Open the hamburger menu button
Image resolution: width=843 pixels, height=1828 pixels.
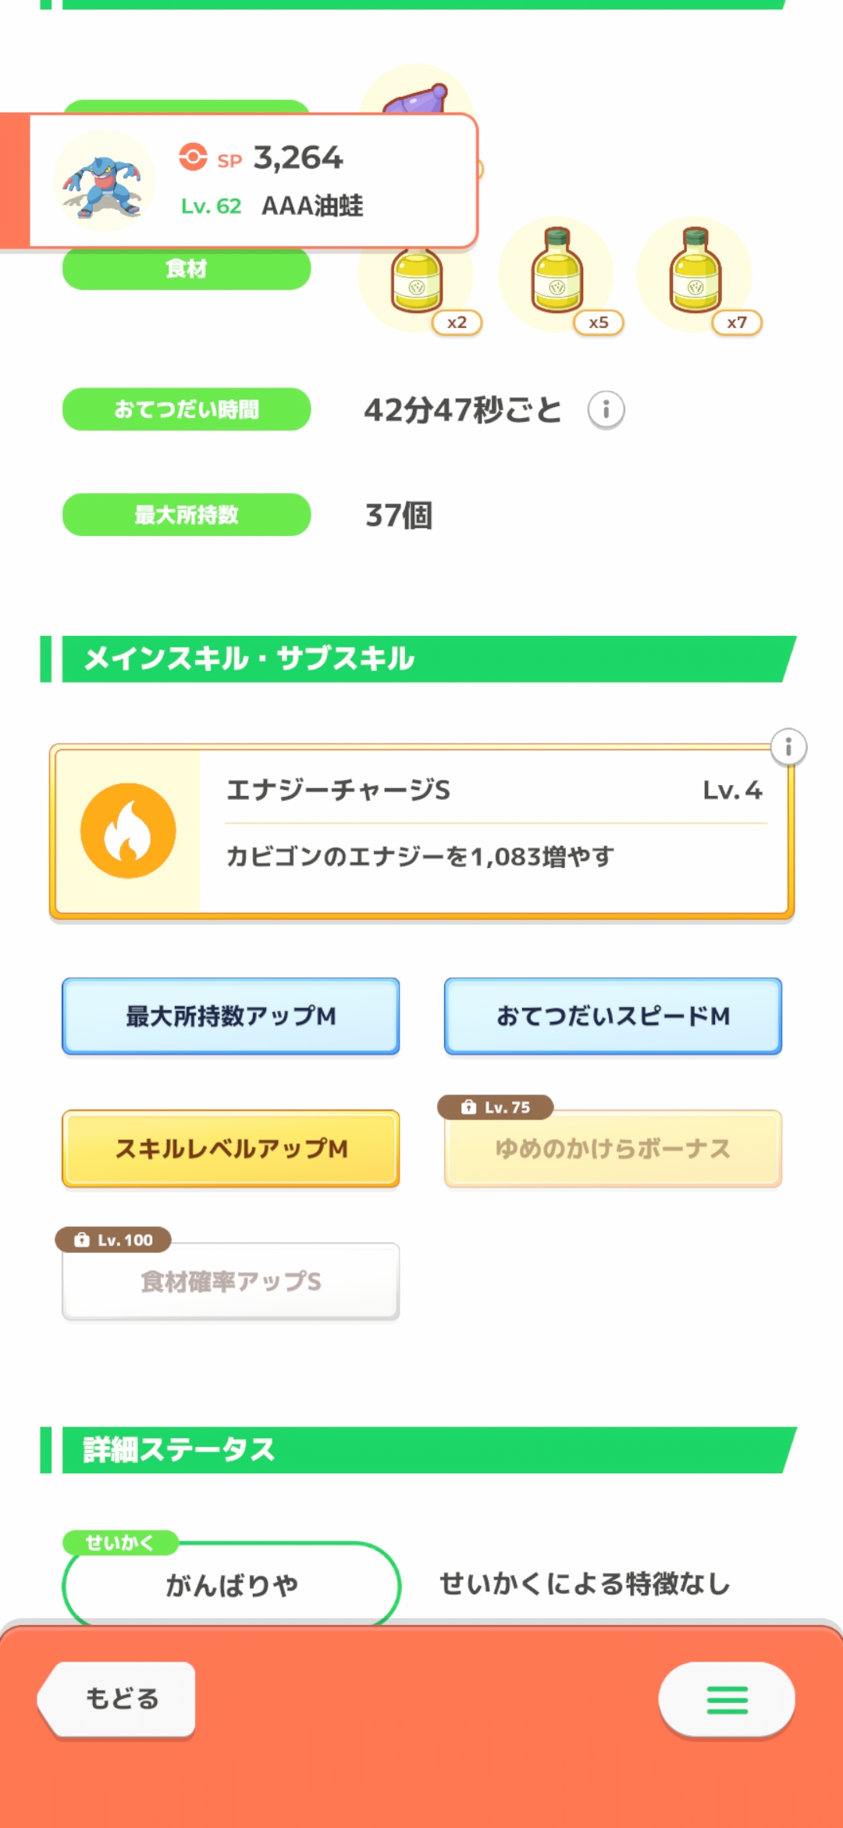(x=727, y=1700)
